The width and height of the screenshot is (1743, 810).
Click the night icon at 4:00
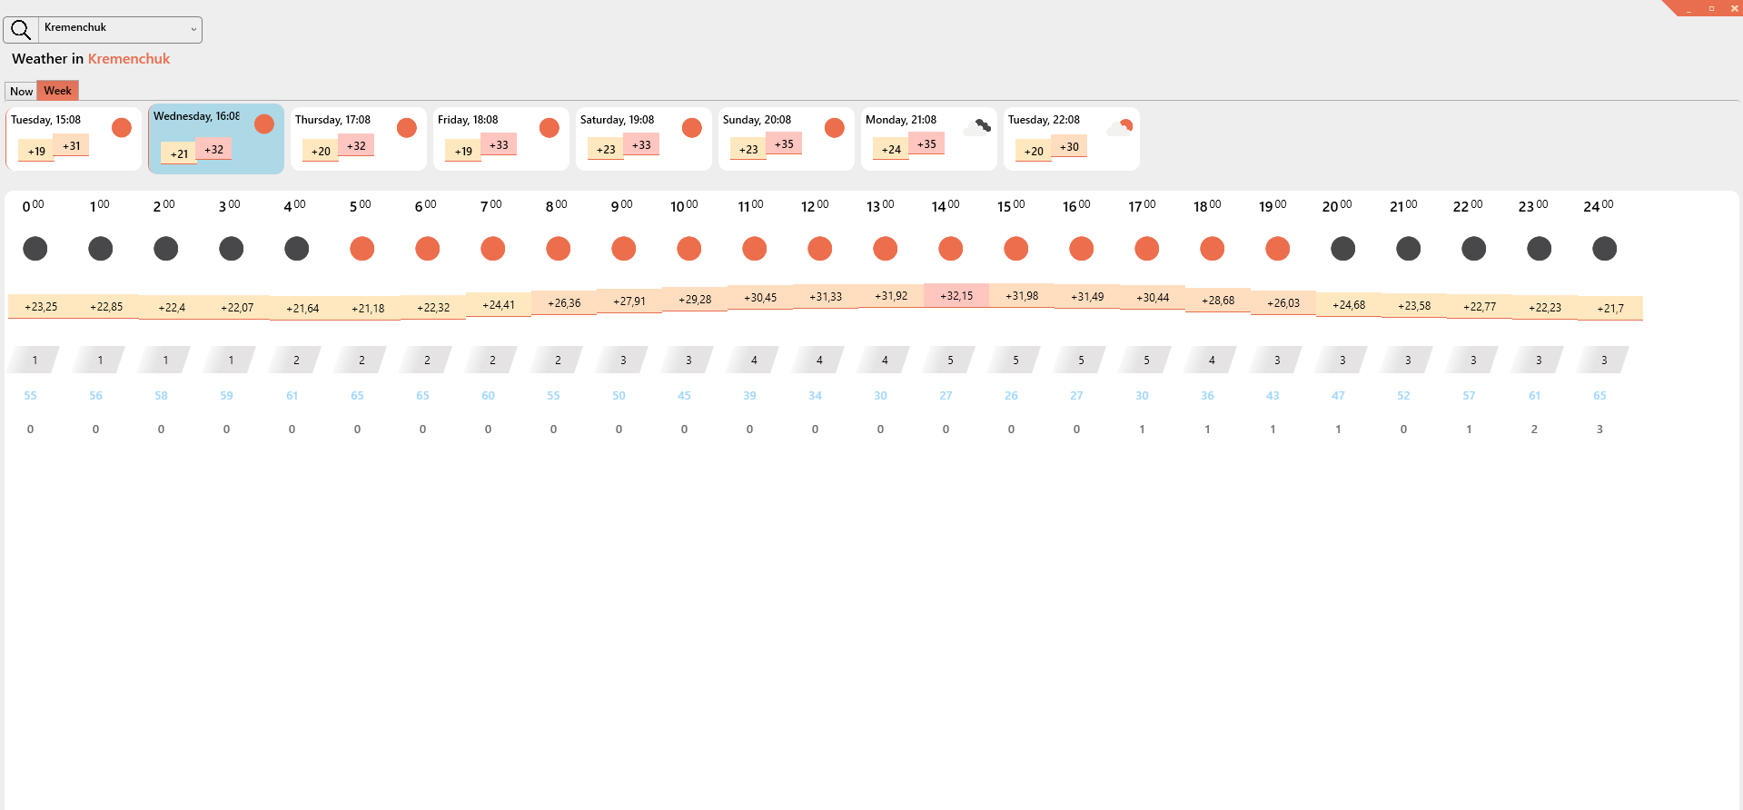297,248
